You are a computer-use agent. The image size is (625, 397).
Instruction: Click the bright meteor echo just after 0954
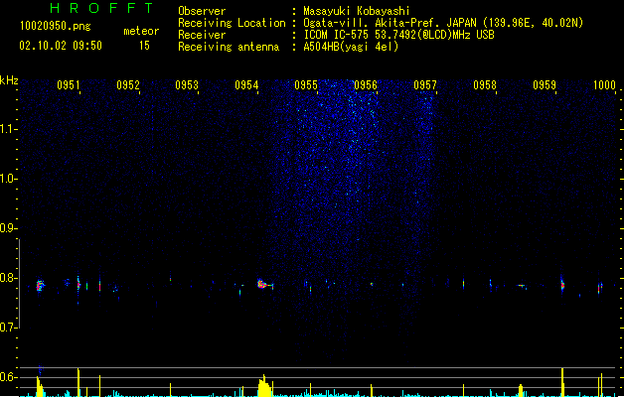pyautogui.click(x=263, y=284)
